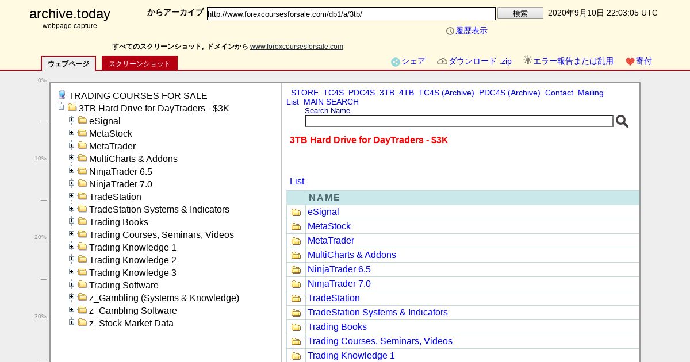Click the folder icon of eSignal in table
The image size is (690, 362).
296,212
